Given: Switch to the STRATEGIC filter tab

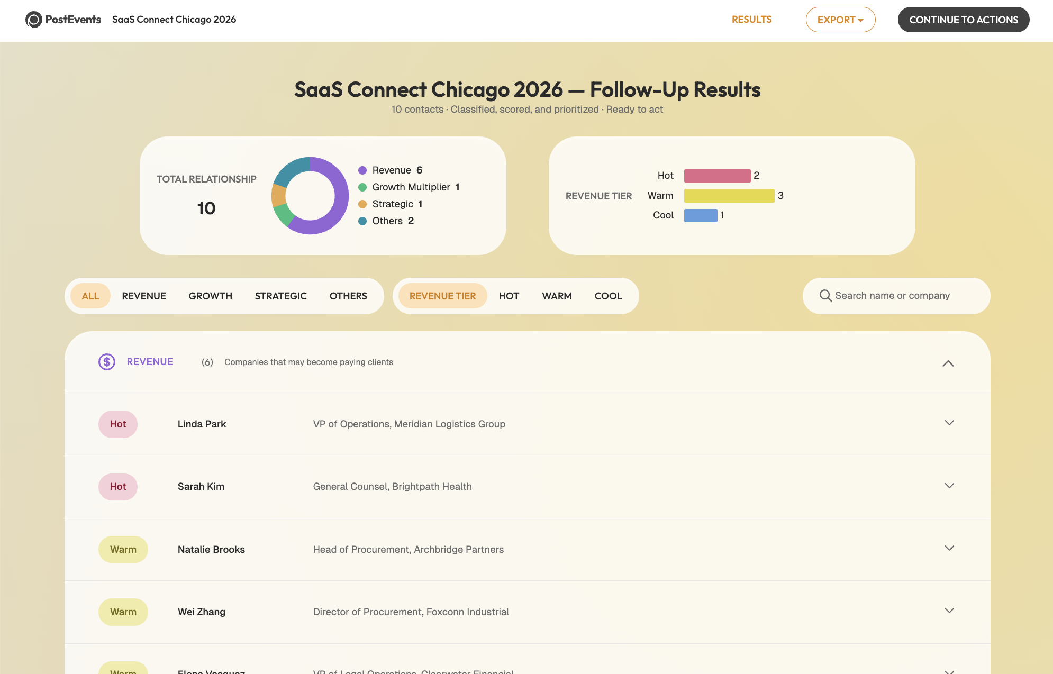Looking at the screenshot, I should (x=280, y=296).
